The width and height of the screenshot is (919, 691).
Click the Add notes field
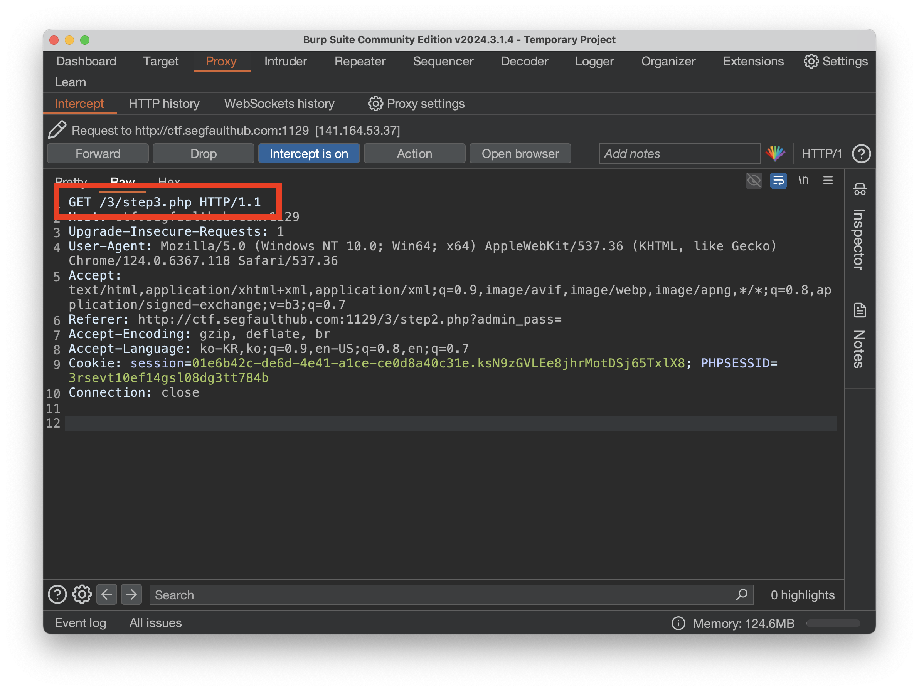679,154
